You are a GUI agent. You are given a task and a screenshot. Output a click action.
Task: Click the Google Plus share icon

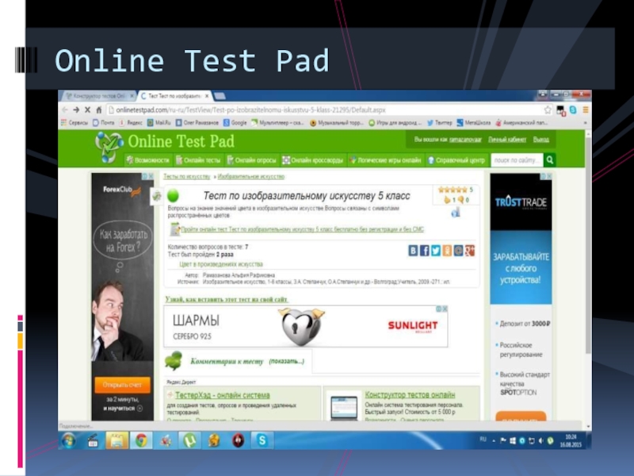click(x=470, y=251)
